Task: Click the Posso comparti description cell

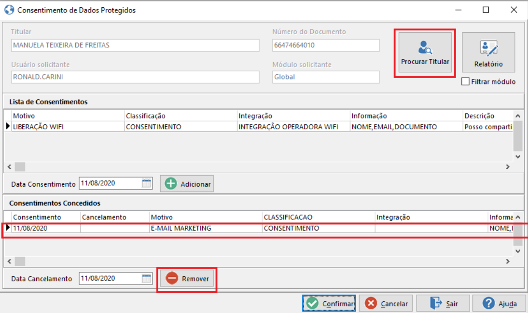Action: [488, 127]
